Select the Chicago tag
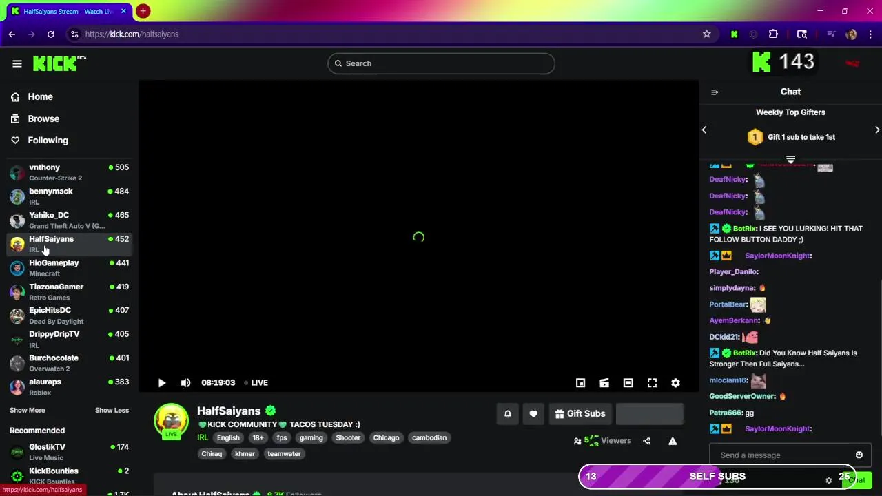 coord(386,438)
